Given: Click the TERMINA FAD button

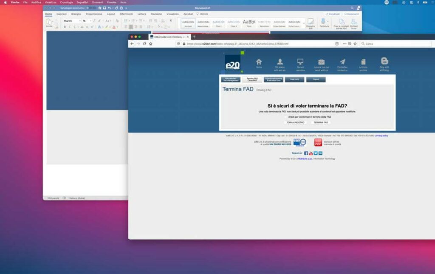Looking at the screenshot, I should click(321, 122).
